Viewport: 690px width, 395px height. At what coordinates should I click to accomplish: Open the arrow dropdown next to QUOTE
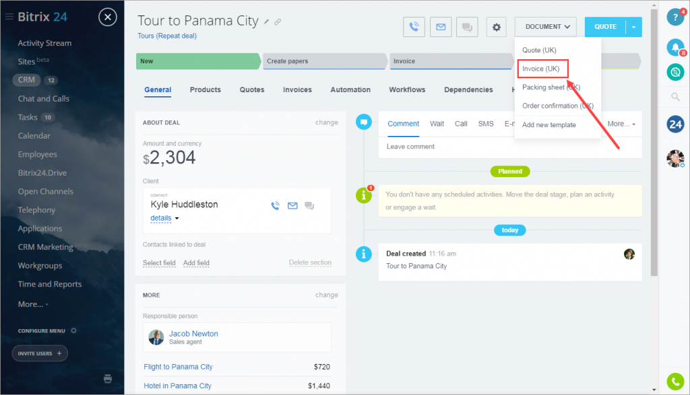[633, 27]
